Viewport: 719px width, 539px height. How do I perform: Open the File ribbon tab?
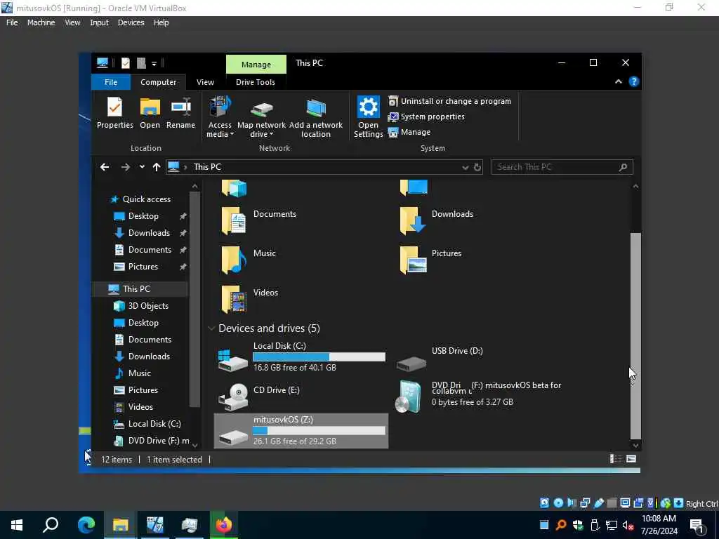(x=111, y=82)
